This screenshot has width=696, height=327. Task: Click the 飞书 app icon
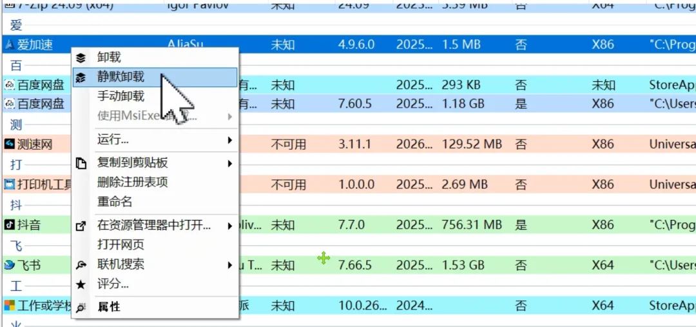[9, 265]
